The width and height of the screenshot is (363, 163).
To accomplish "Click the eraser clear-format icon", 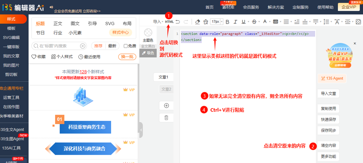I will 197,22.
